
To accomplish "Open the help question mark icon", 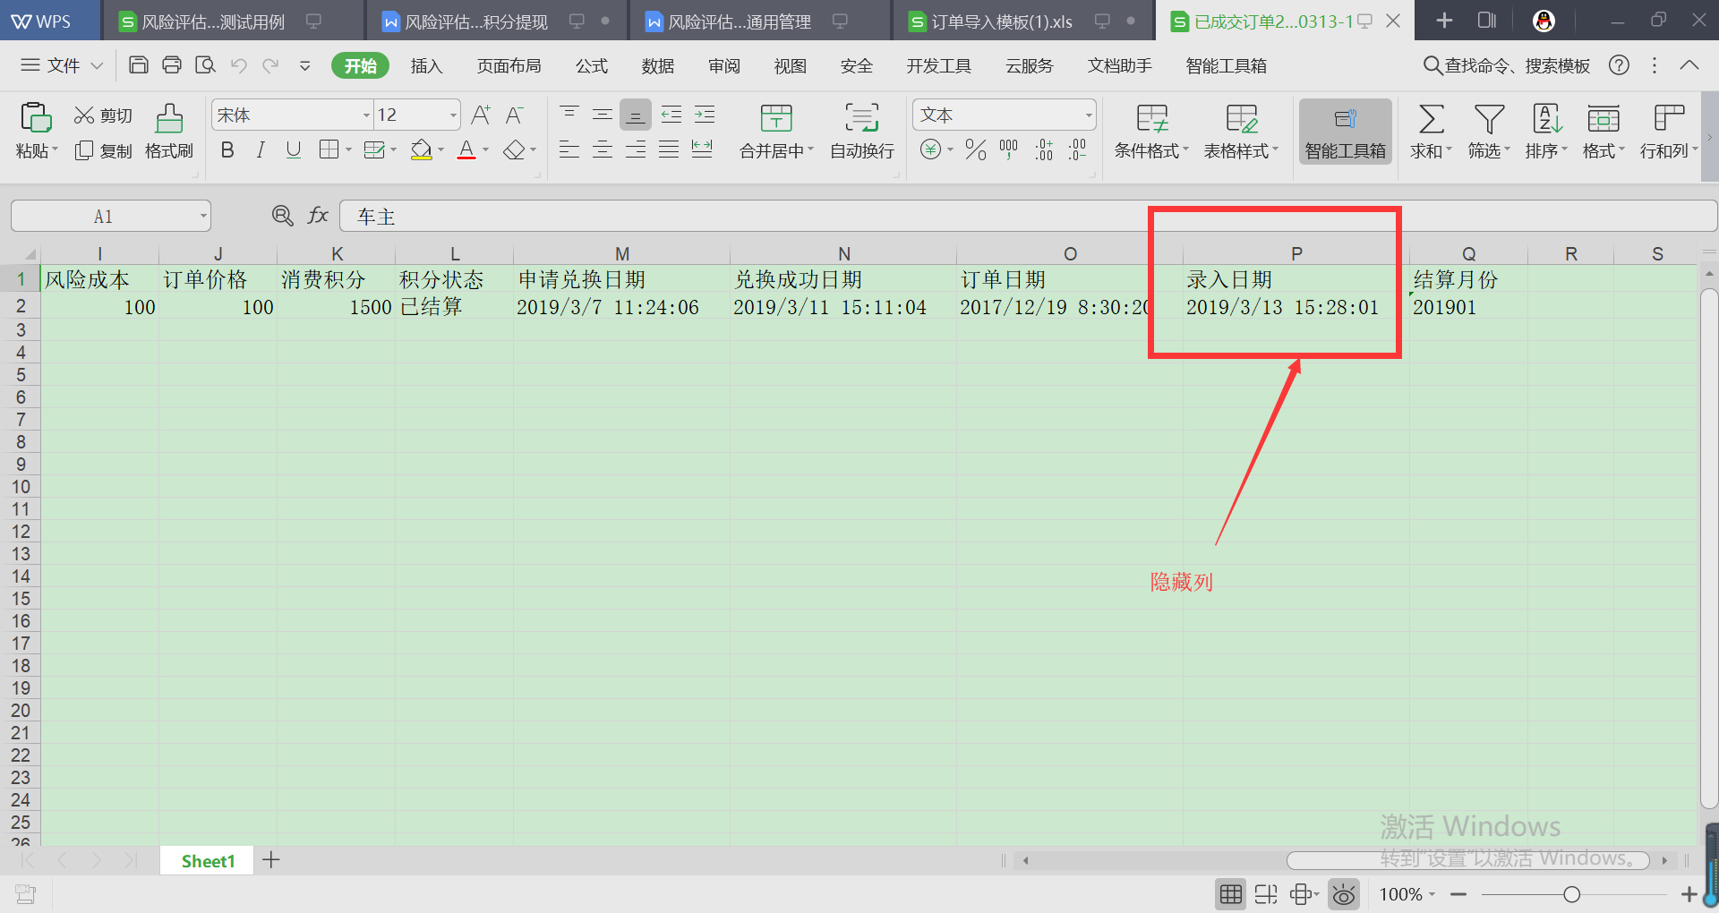I will (x=1619, y=64).
